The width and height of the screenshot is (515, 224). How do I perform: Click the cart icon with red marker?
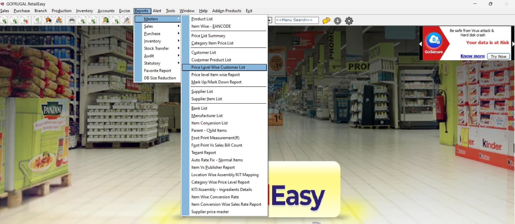pyautogui.click(x=25, y=20)
